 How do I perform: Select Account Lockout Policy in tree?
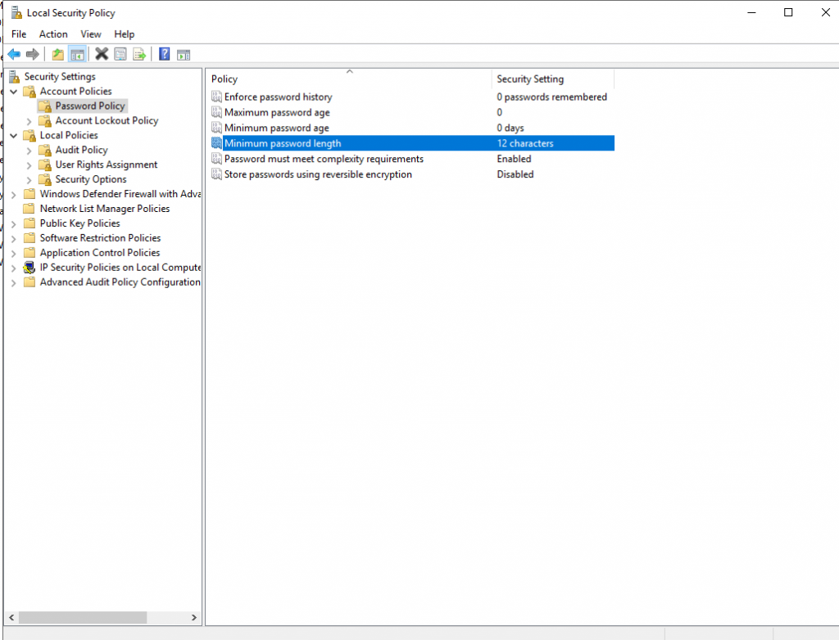(107, 121)
